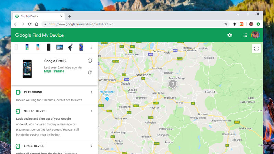Expand the Play Sound option chevron
The width and height of the screenshot is (274, 154).
tap(92, 92)
